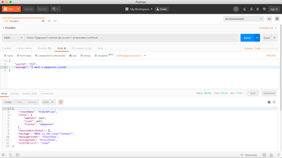The image size is (282, 158).
Task: Open the POST method dropdown
Action: (12, 38)
